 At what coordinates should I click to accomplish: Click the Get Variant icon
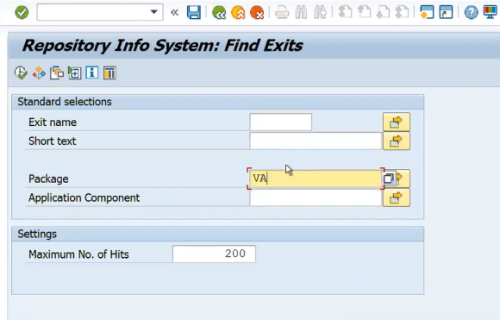pos(39,72)
